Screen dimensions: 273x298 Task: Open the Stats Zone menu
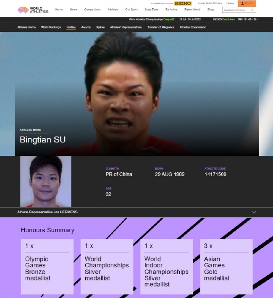pyautogui.click(x=151, y=9)
